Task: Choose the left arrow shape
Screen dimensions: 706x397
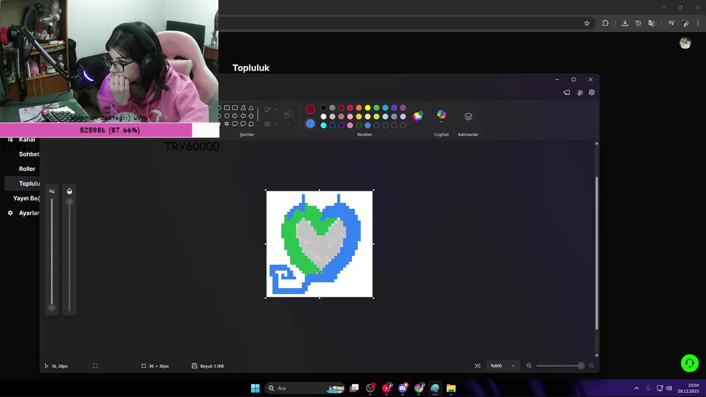Action: [243, 116]
